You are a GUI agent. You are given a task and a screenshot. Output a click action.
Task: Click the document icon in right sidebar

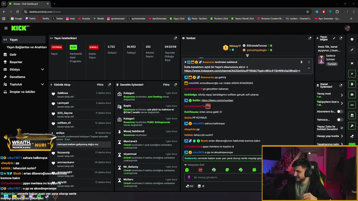point(352,84)
